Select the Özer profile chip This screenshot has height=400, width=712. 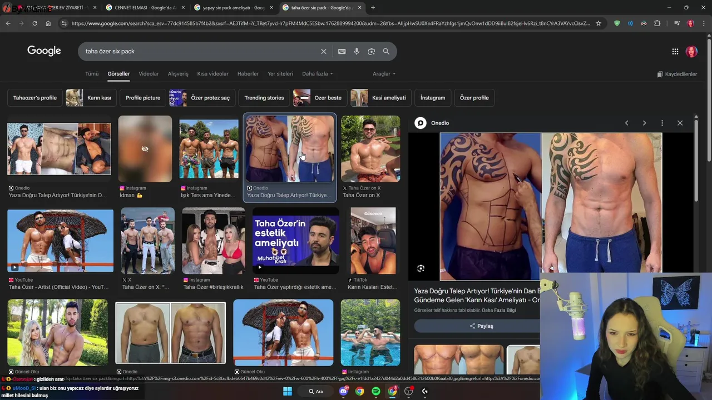pos(474,98)
